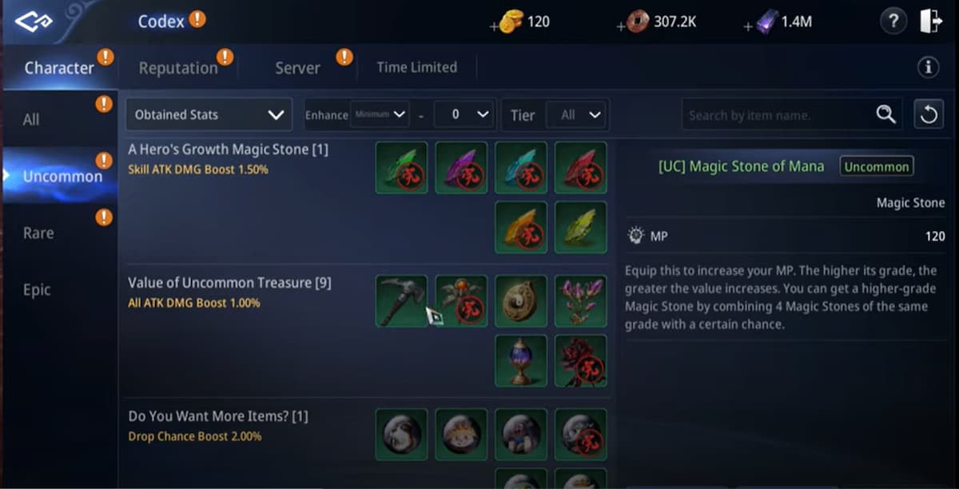This screenshot has height=489, width=959.
Task: Click the Search by item name field
Action: click(775, 114)
